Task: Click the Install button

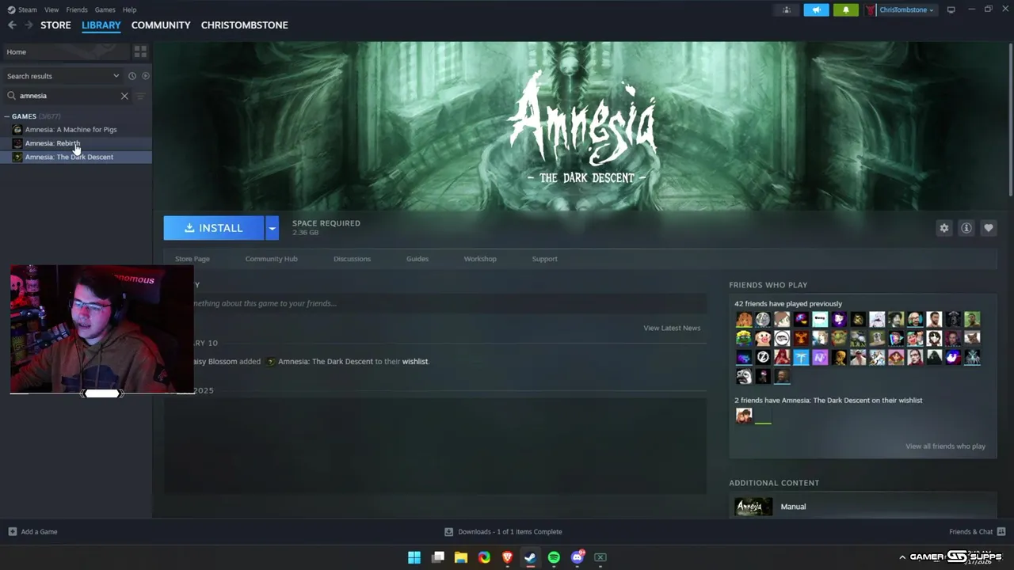Action: tap(214, 228)
